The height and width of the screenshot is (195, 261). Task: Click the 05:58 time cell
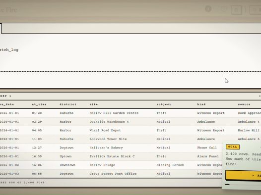[x=37, y=174]
